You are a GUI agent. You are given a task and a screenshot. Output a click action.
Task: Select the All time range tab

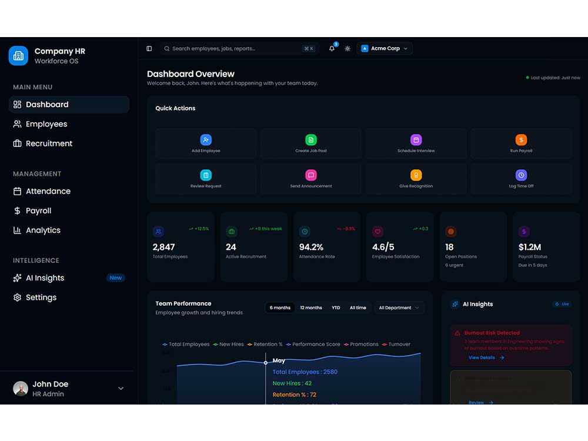coord(358,308)
